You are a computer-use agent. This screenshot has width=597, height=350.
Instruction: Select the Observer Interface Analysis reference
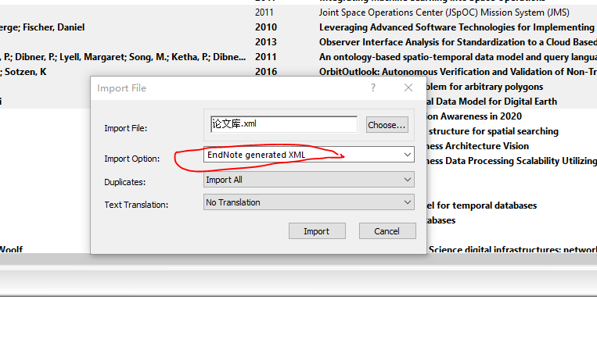(458, 42)
